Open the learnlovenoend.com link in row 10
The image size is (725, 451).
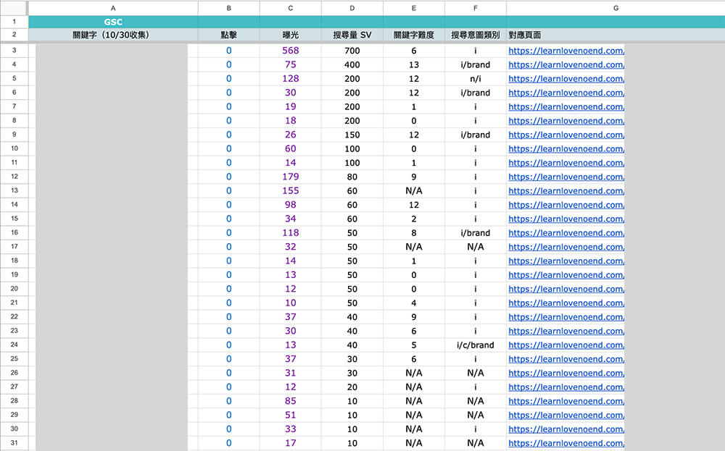coord(566,148)
